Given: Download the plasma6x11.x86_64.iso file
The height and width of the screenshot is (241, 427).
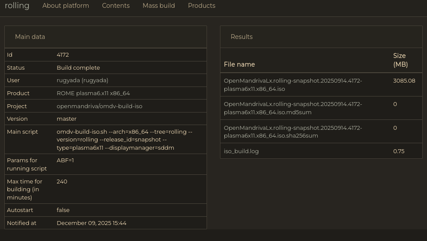Looking at the screenshot, I should (293, 84).
